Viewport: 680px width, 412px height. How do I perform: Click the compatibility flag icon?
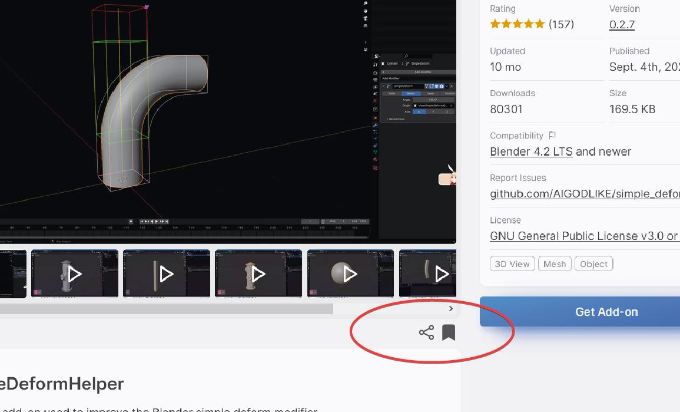coord(552,136)
